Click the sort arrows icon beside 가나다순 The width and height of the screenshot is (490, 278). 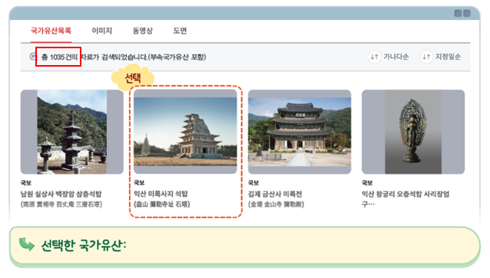[x=374, y=57]
